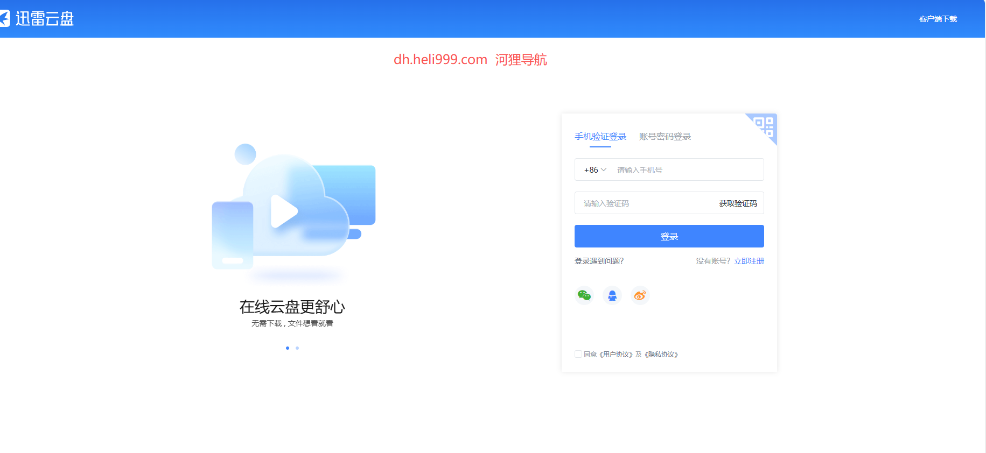
Task: Click the 迅雷云盘 title text
Action: coord(45,19)
